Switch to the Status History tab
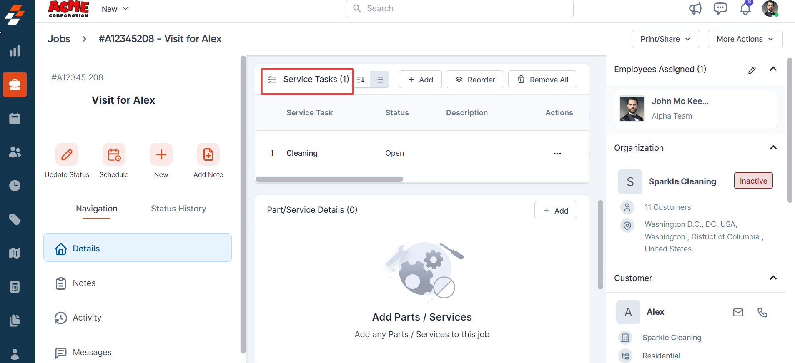The height and width of the screenshot is (363, 795). (x=178, y=209)
